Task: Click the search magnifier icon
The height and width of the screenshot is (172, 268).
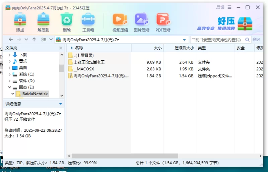Action: pos(247,40)
